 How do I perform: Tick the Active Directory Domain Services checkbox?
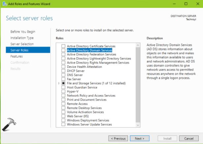63,50
